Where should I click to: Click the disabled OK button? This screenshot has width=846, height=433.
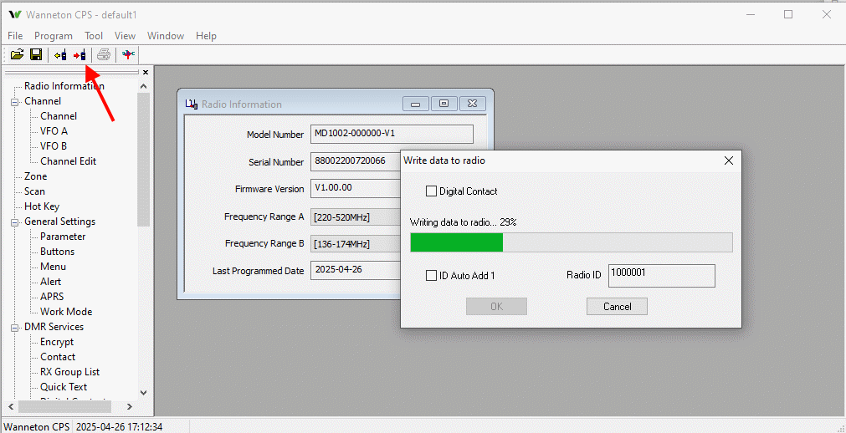point(497,306)
